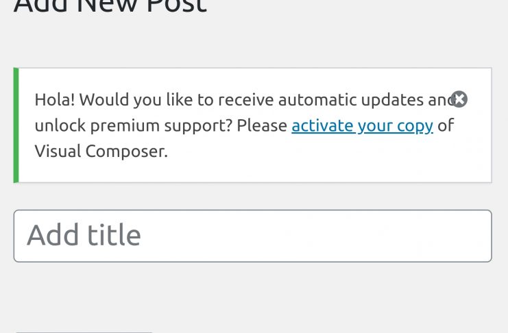Viewport: 508px width, 333px height.
Task: Dismiss the Visual Composer activation notice
Action: (459, 99)
